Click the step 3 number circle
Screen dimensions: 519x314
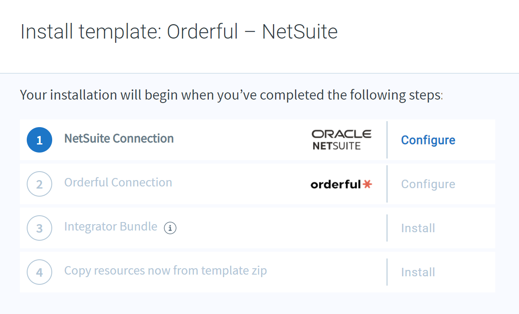point(39,228)
